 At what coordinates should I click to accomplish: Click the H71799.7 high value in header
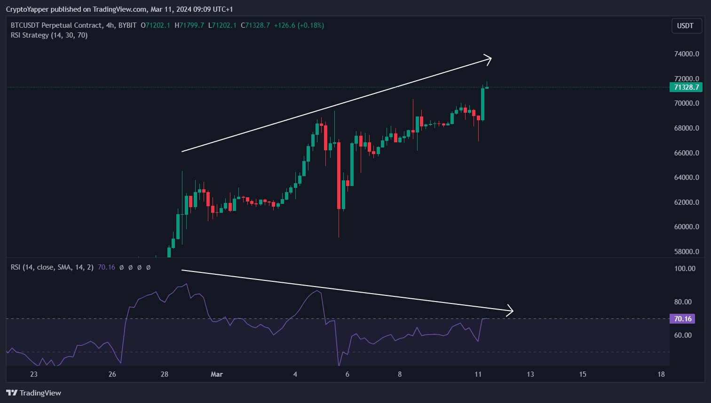[190, 25]
